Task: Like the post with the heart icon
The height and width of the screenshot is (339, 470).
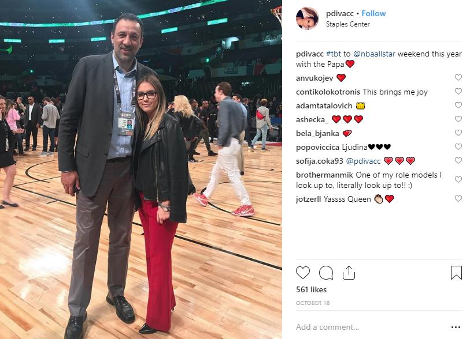Action: (x=303, y=273)
